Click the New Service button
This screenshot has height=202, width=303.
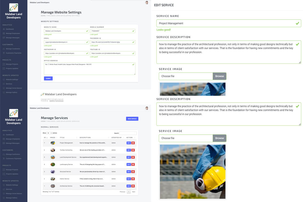132,119
